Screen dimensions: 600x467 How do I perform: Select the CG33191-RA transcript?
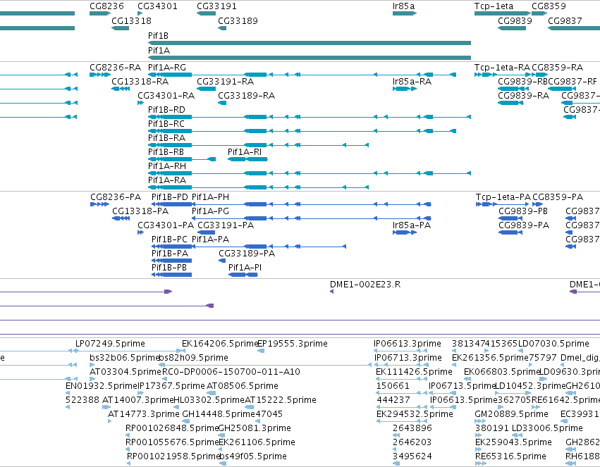[207, 89]
